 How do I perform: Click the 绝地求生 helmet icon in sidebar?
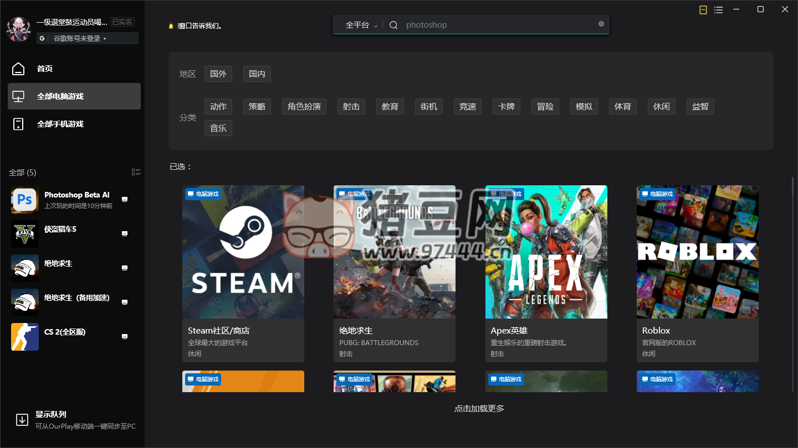click(x=25, y=268)
